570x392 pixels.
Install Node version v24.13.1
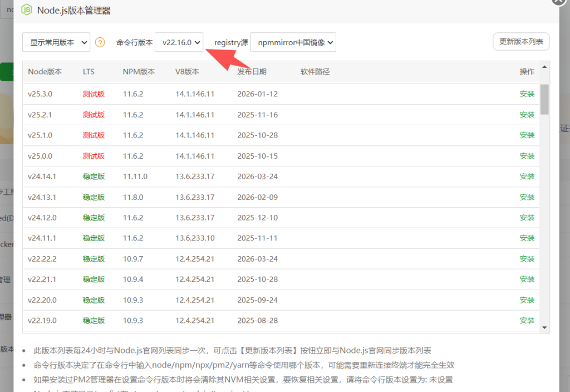click(527, 197)
